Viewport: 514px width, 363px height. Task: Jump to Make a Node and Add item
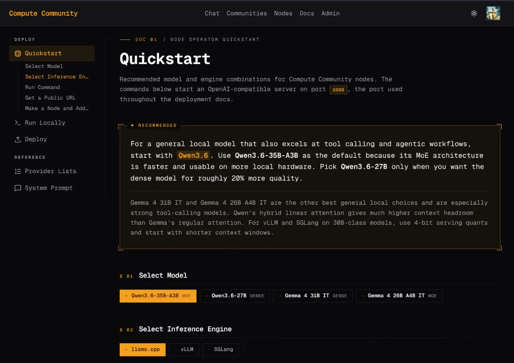pyautogui.click(x=57, y=108)
